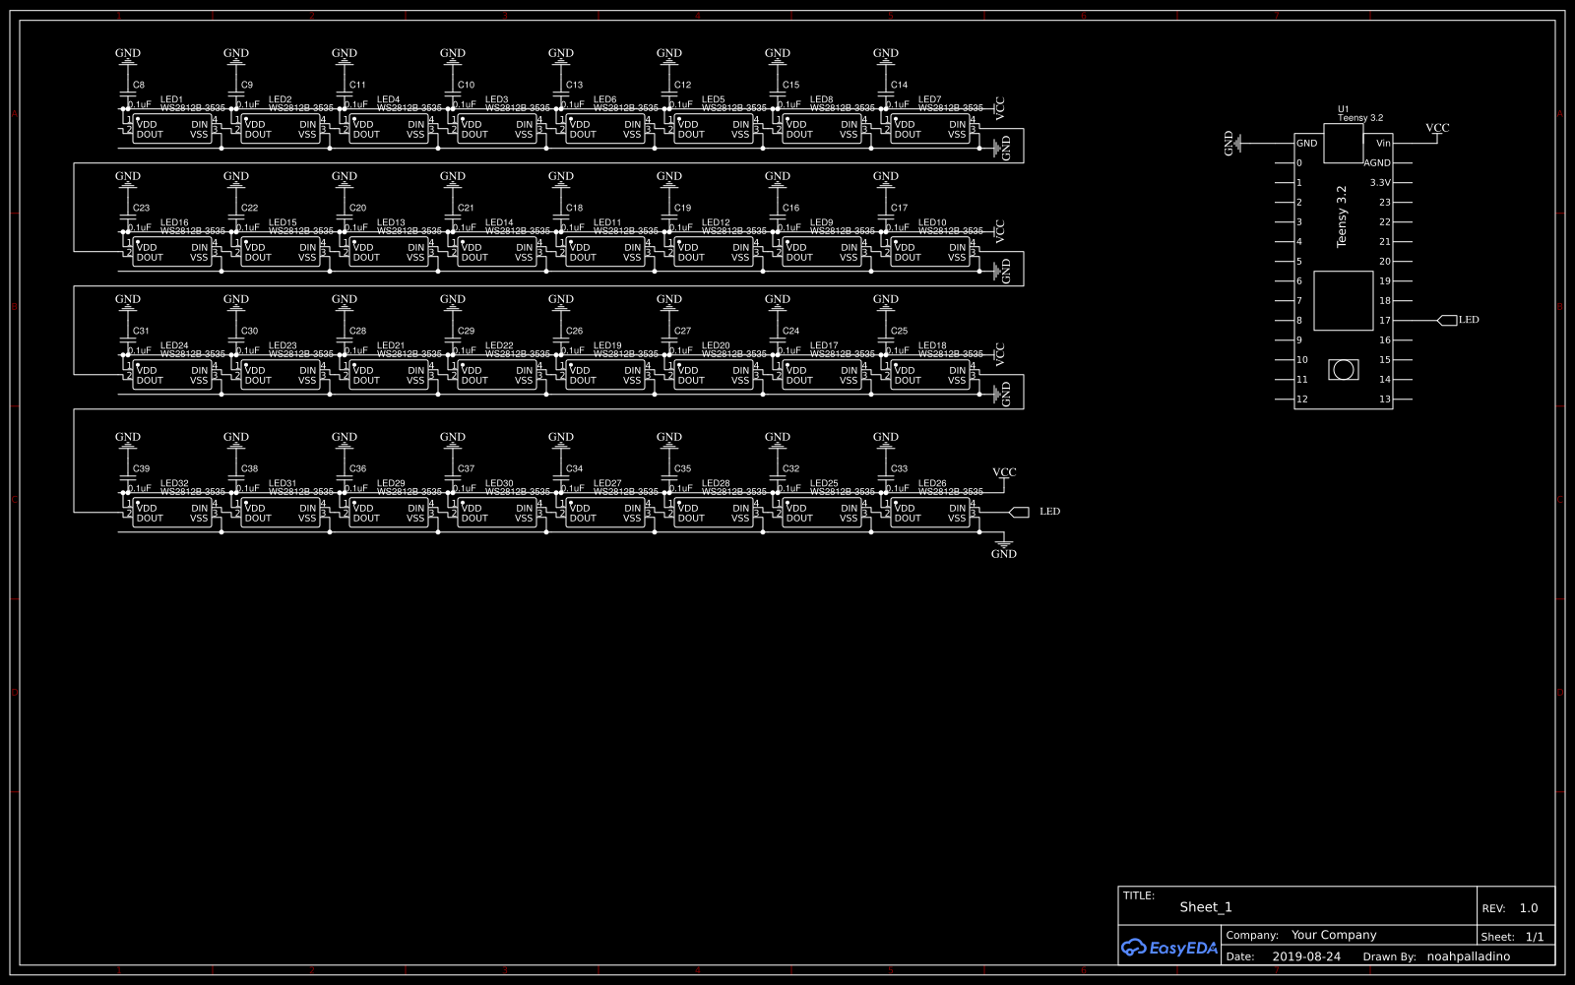The width and height of the screenshot is (1575, 985).
Task: Click the Drawn By name noahpalladino
Action: [1469, 955]
